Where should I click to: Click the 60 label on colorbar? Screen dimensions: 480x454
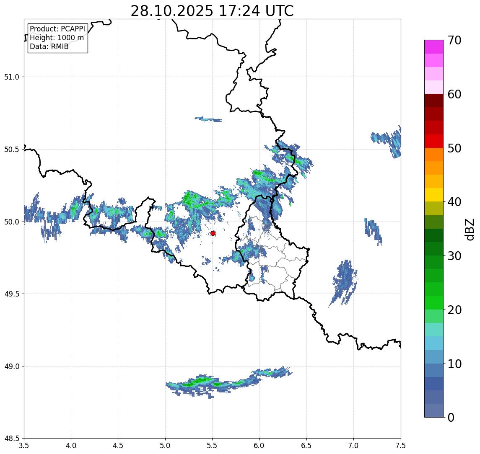pyautogui.click(x=454, y=94)
